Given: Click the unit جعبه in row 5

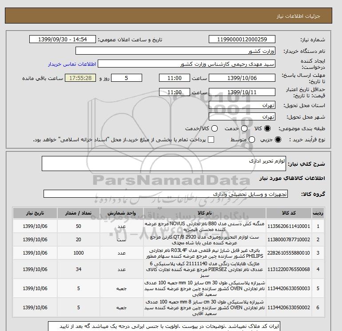Looking at the screenshot, I should pyautogui.click(x=122, y=288).
